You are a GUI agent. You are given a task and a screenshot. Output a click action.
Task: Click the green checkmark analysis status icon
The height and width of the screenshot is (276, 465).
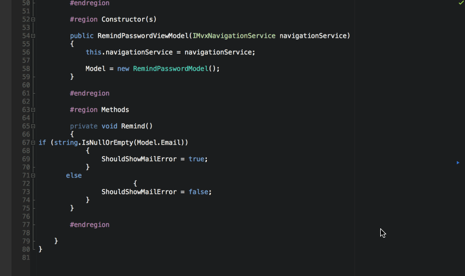pyautogui.click(x=461, y=2)
